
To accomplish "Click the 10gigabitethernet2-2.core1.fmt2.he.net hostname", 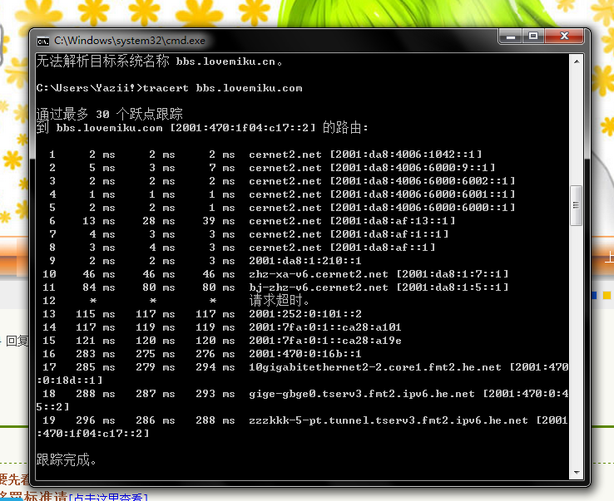I will (375, 367).
